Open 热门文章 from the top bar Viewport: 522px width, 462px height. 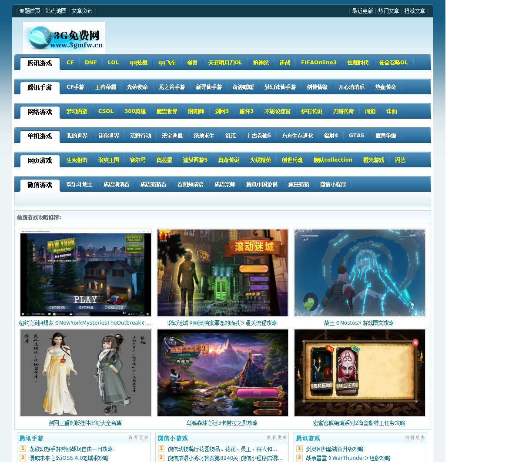(388, 11)
